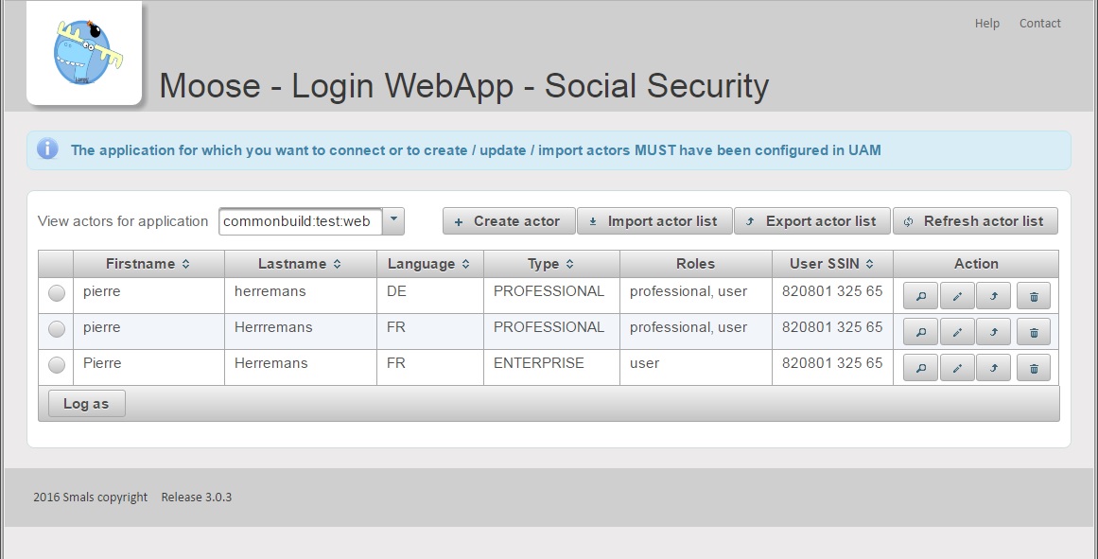Click the pencil edit icon in the FR PROFESSIONAL row
This screenshot has width=1098, height=559.
tap(957, 333)
